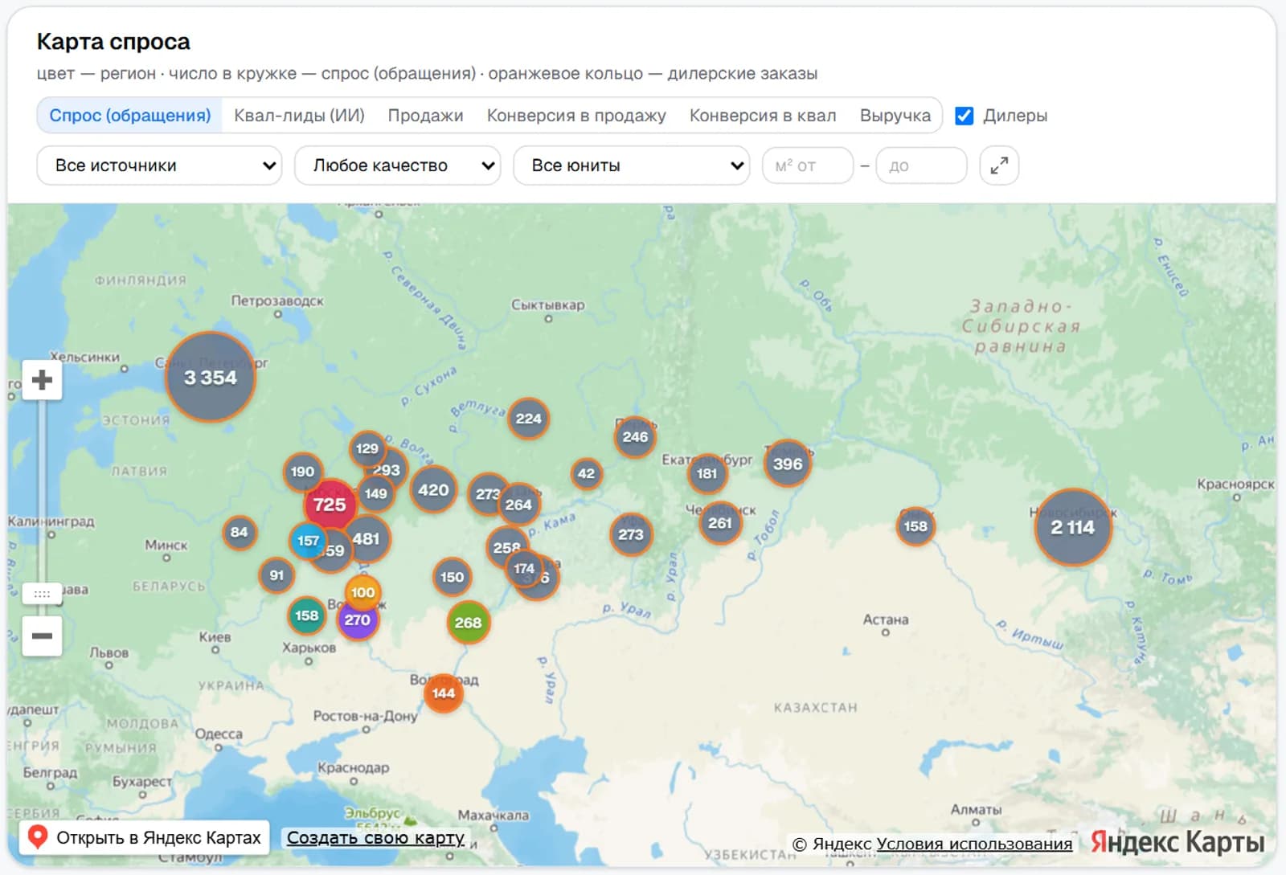Viewport: 1286px width, 875px height.
Task: Focus the м² от input field
Action: [808, 166]
